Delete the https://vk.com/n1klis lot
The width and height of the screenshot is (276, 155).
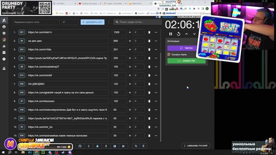(149, 50)
